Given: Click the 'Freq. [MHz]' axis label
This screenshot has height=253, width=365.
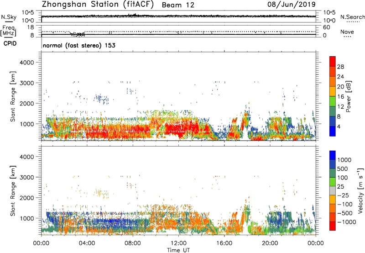Looking at the screenshot, I should coord(8,31).
